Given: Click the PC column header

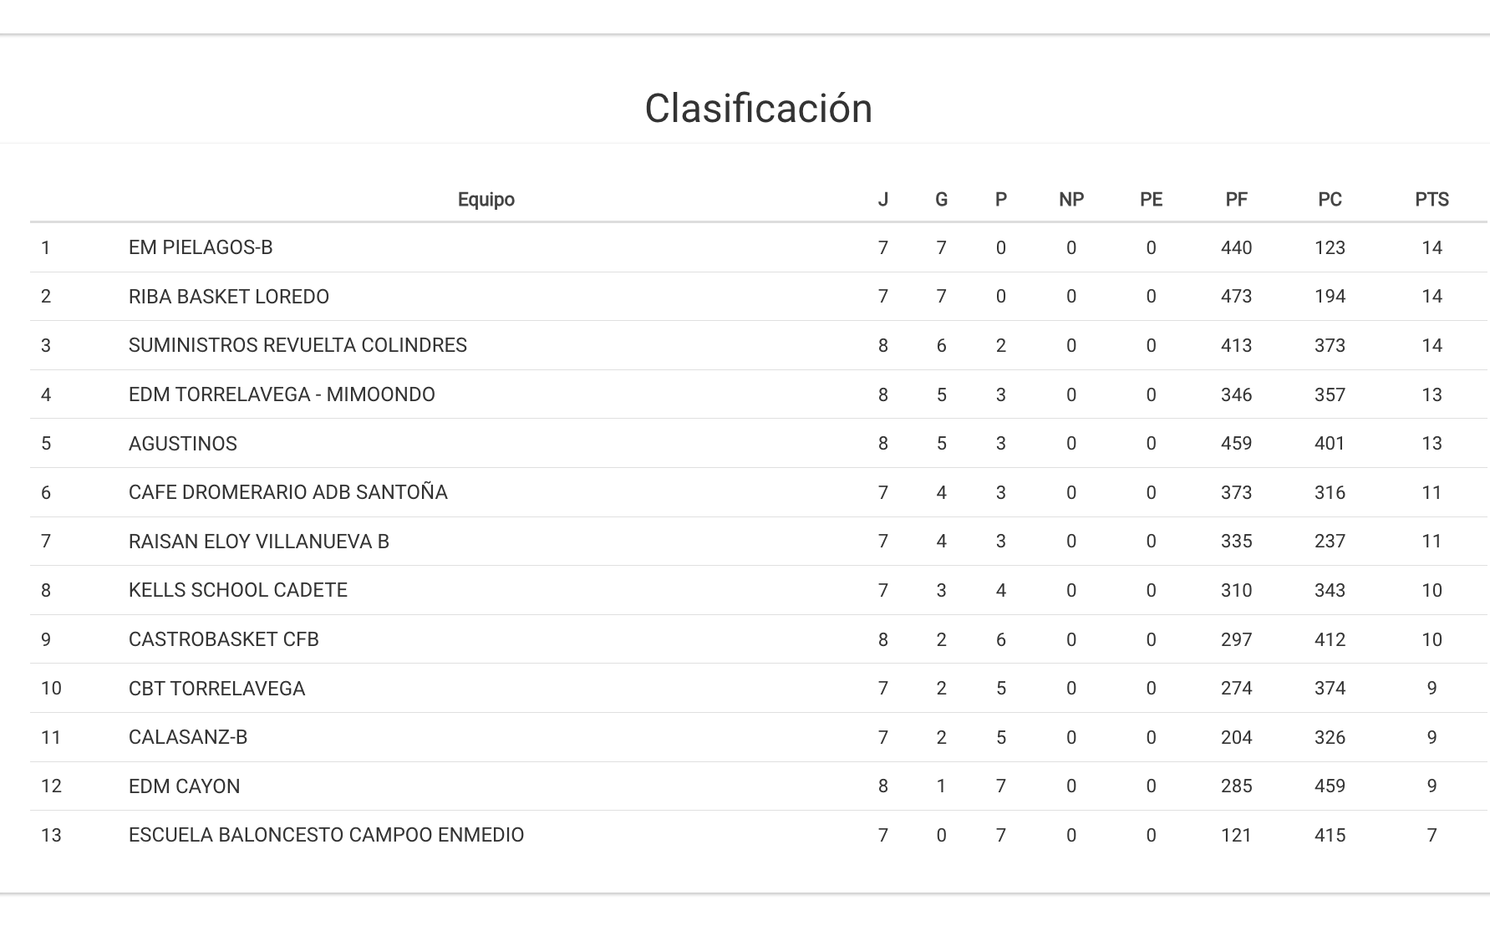Looking at the screenshot, I should [1330, 200].
